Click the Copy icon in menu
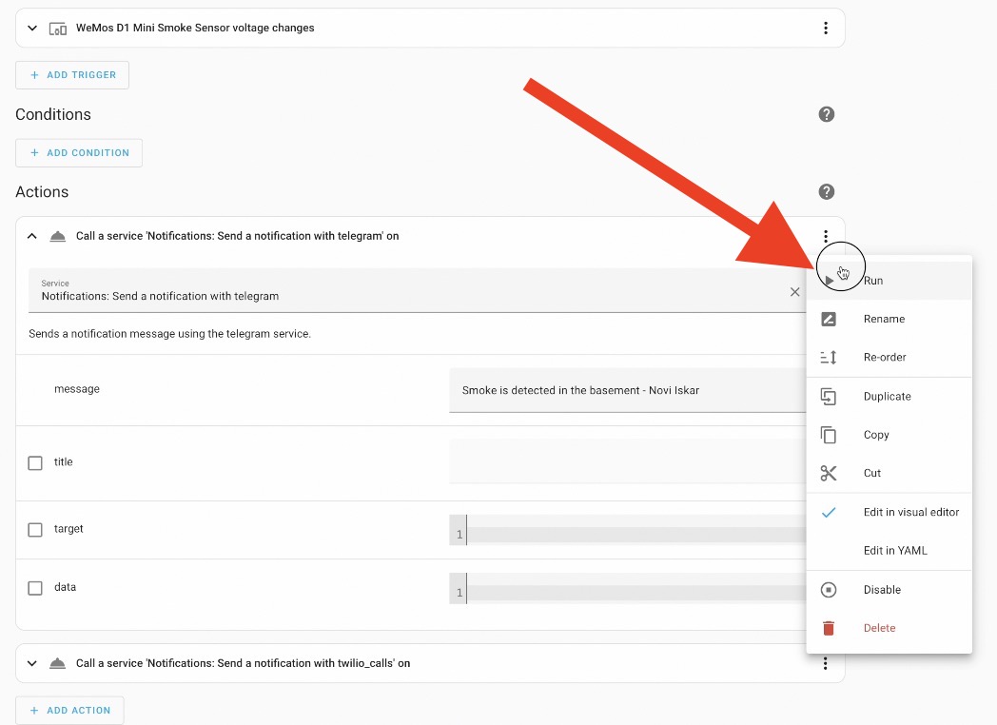Image resolution: width=997 pixels, height=725 pixels. 829,435
